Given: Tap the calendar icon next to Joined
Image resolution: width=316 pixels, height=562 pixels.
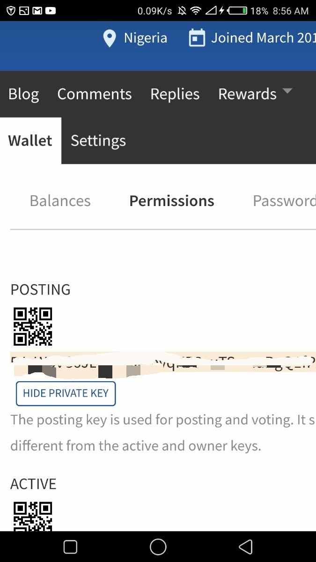Looking at the screenshot, I should click(197, 38).
